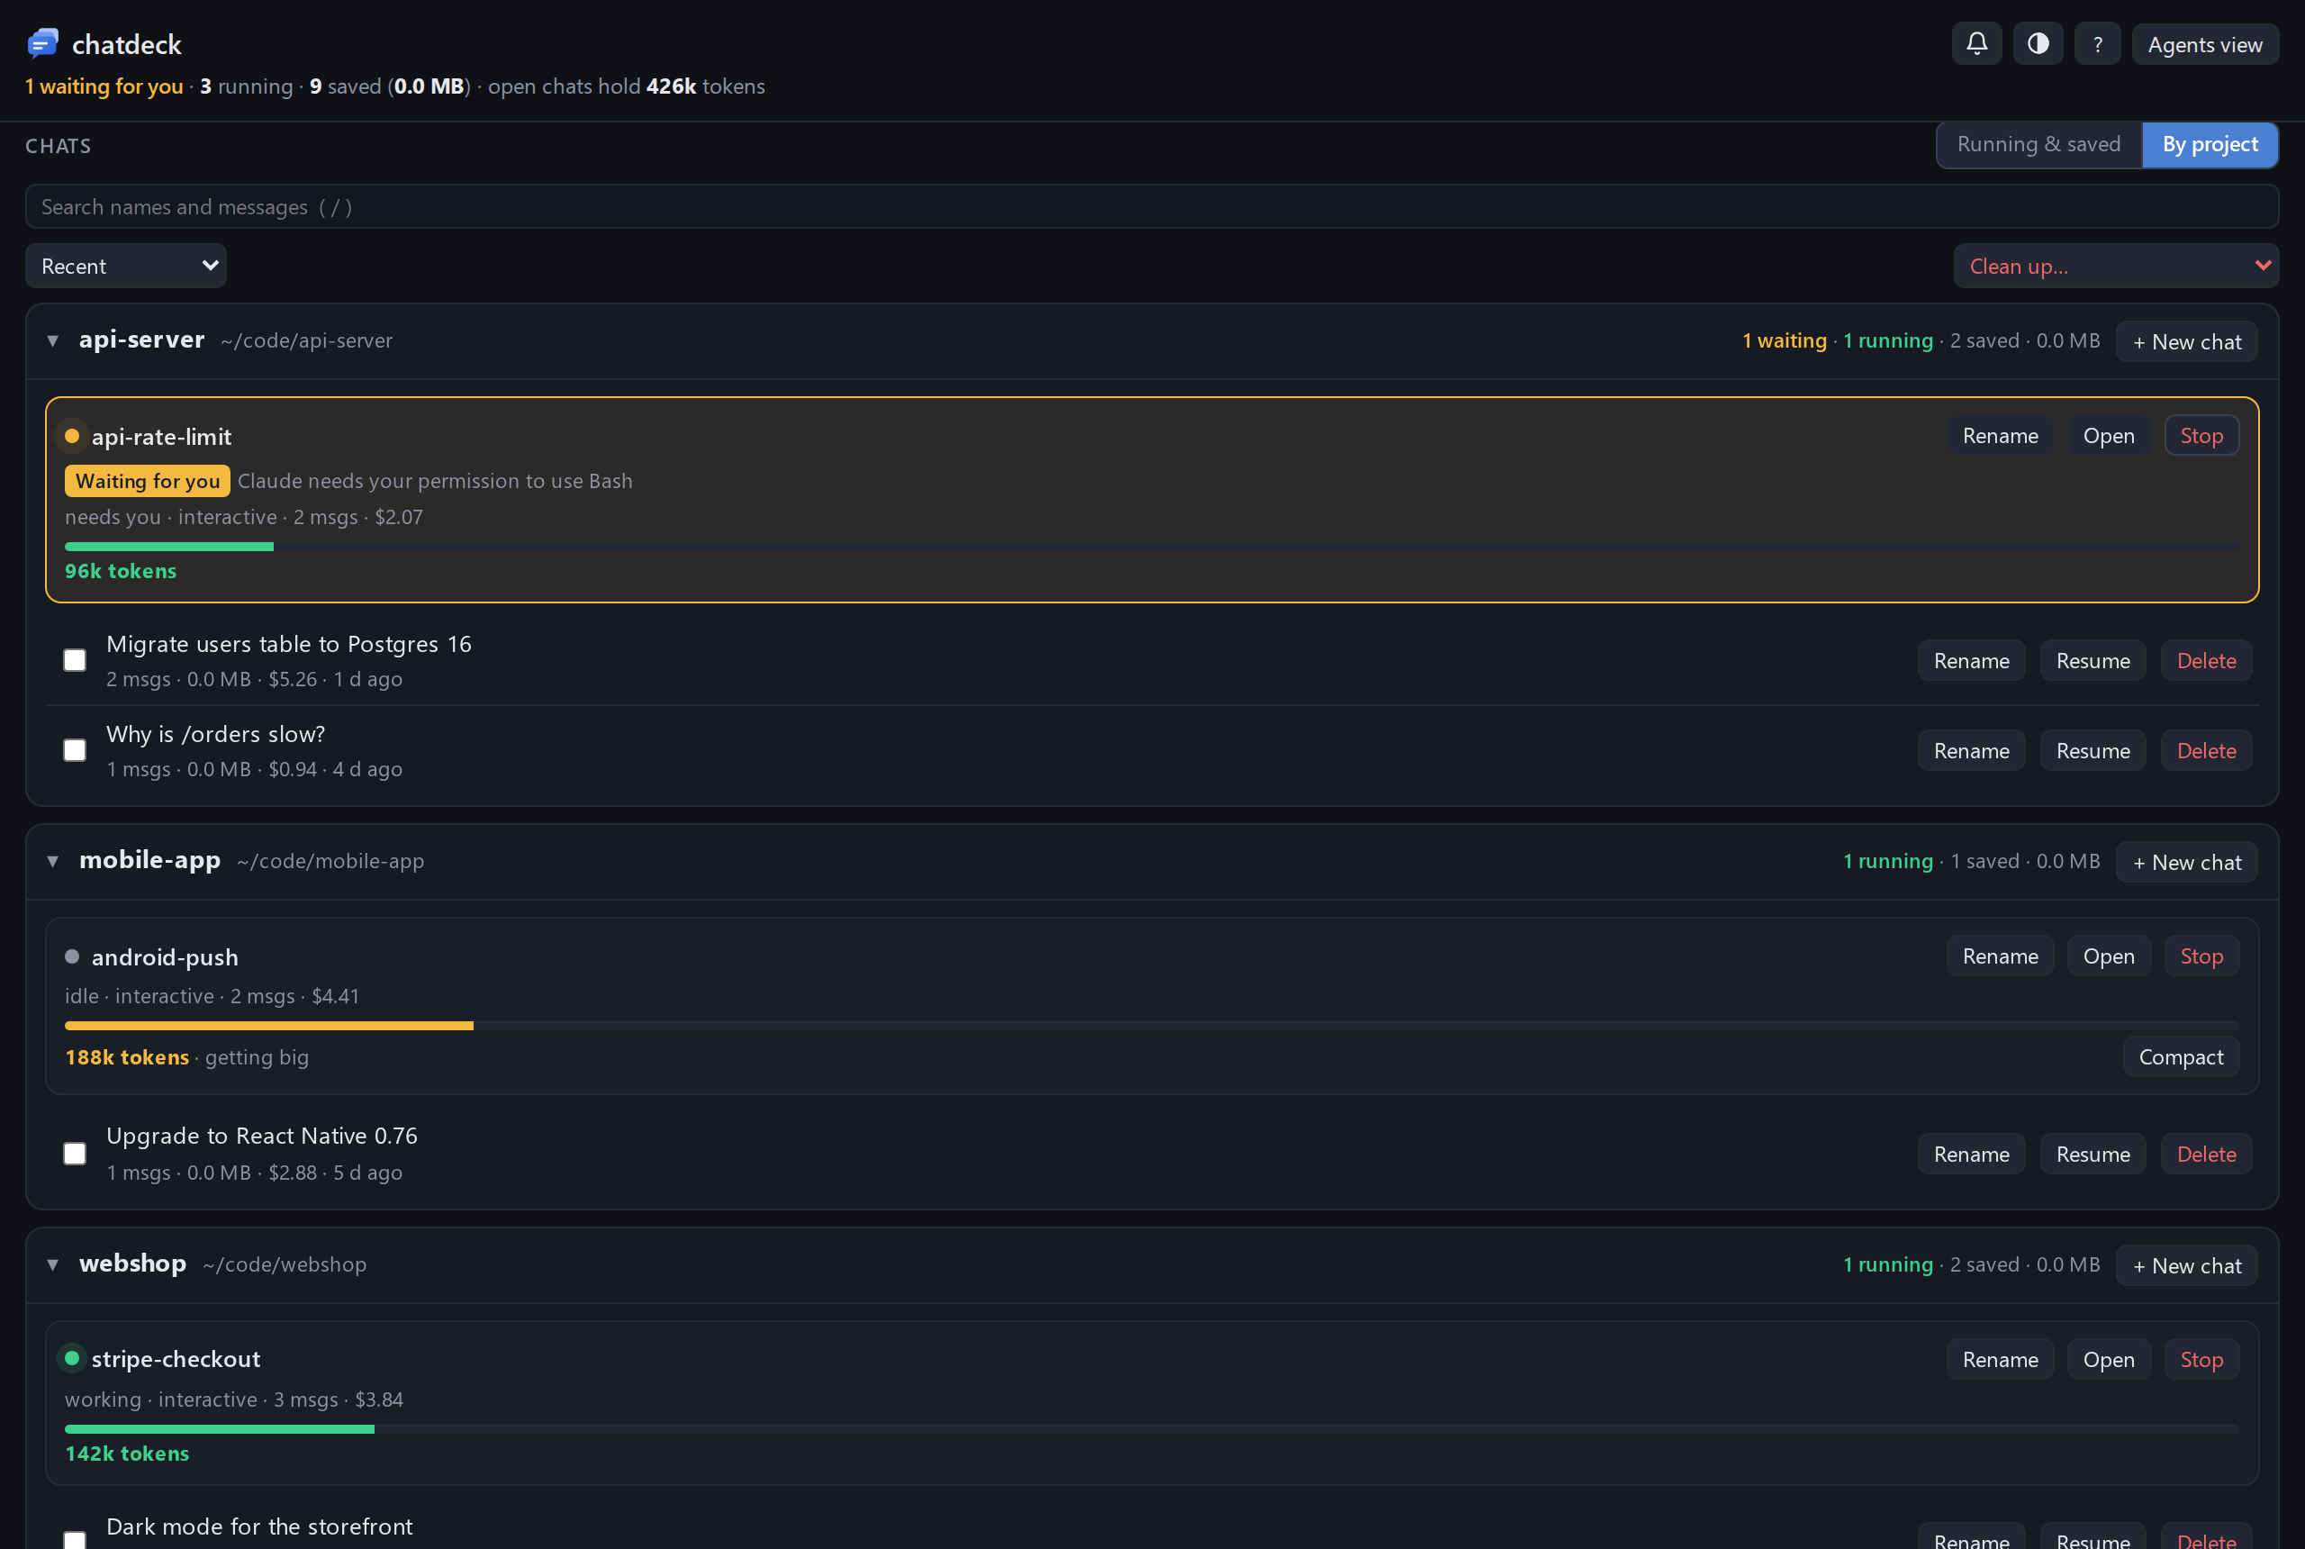The height and width of the screenshot is (1549, 2305).
Task: Open the api-rate-limit chat
Action: click(x=2109, y=436)
